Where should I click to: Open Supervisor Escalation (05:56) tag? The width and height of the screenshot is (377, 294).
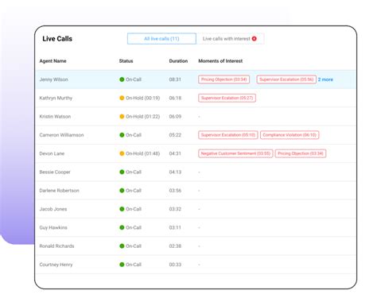(x=286, y=79)
